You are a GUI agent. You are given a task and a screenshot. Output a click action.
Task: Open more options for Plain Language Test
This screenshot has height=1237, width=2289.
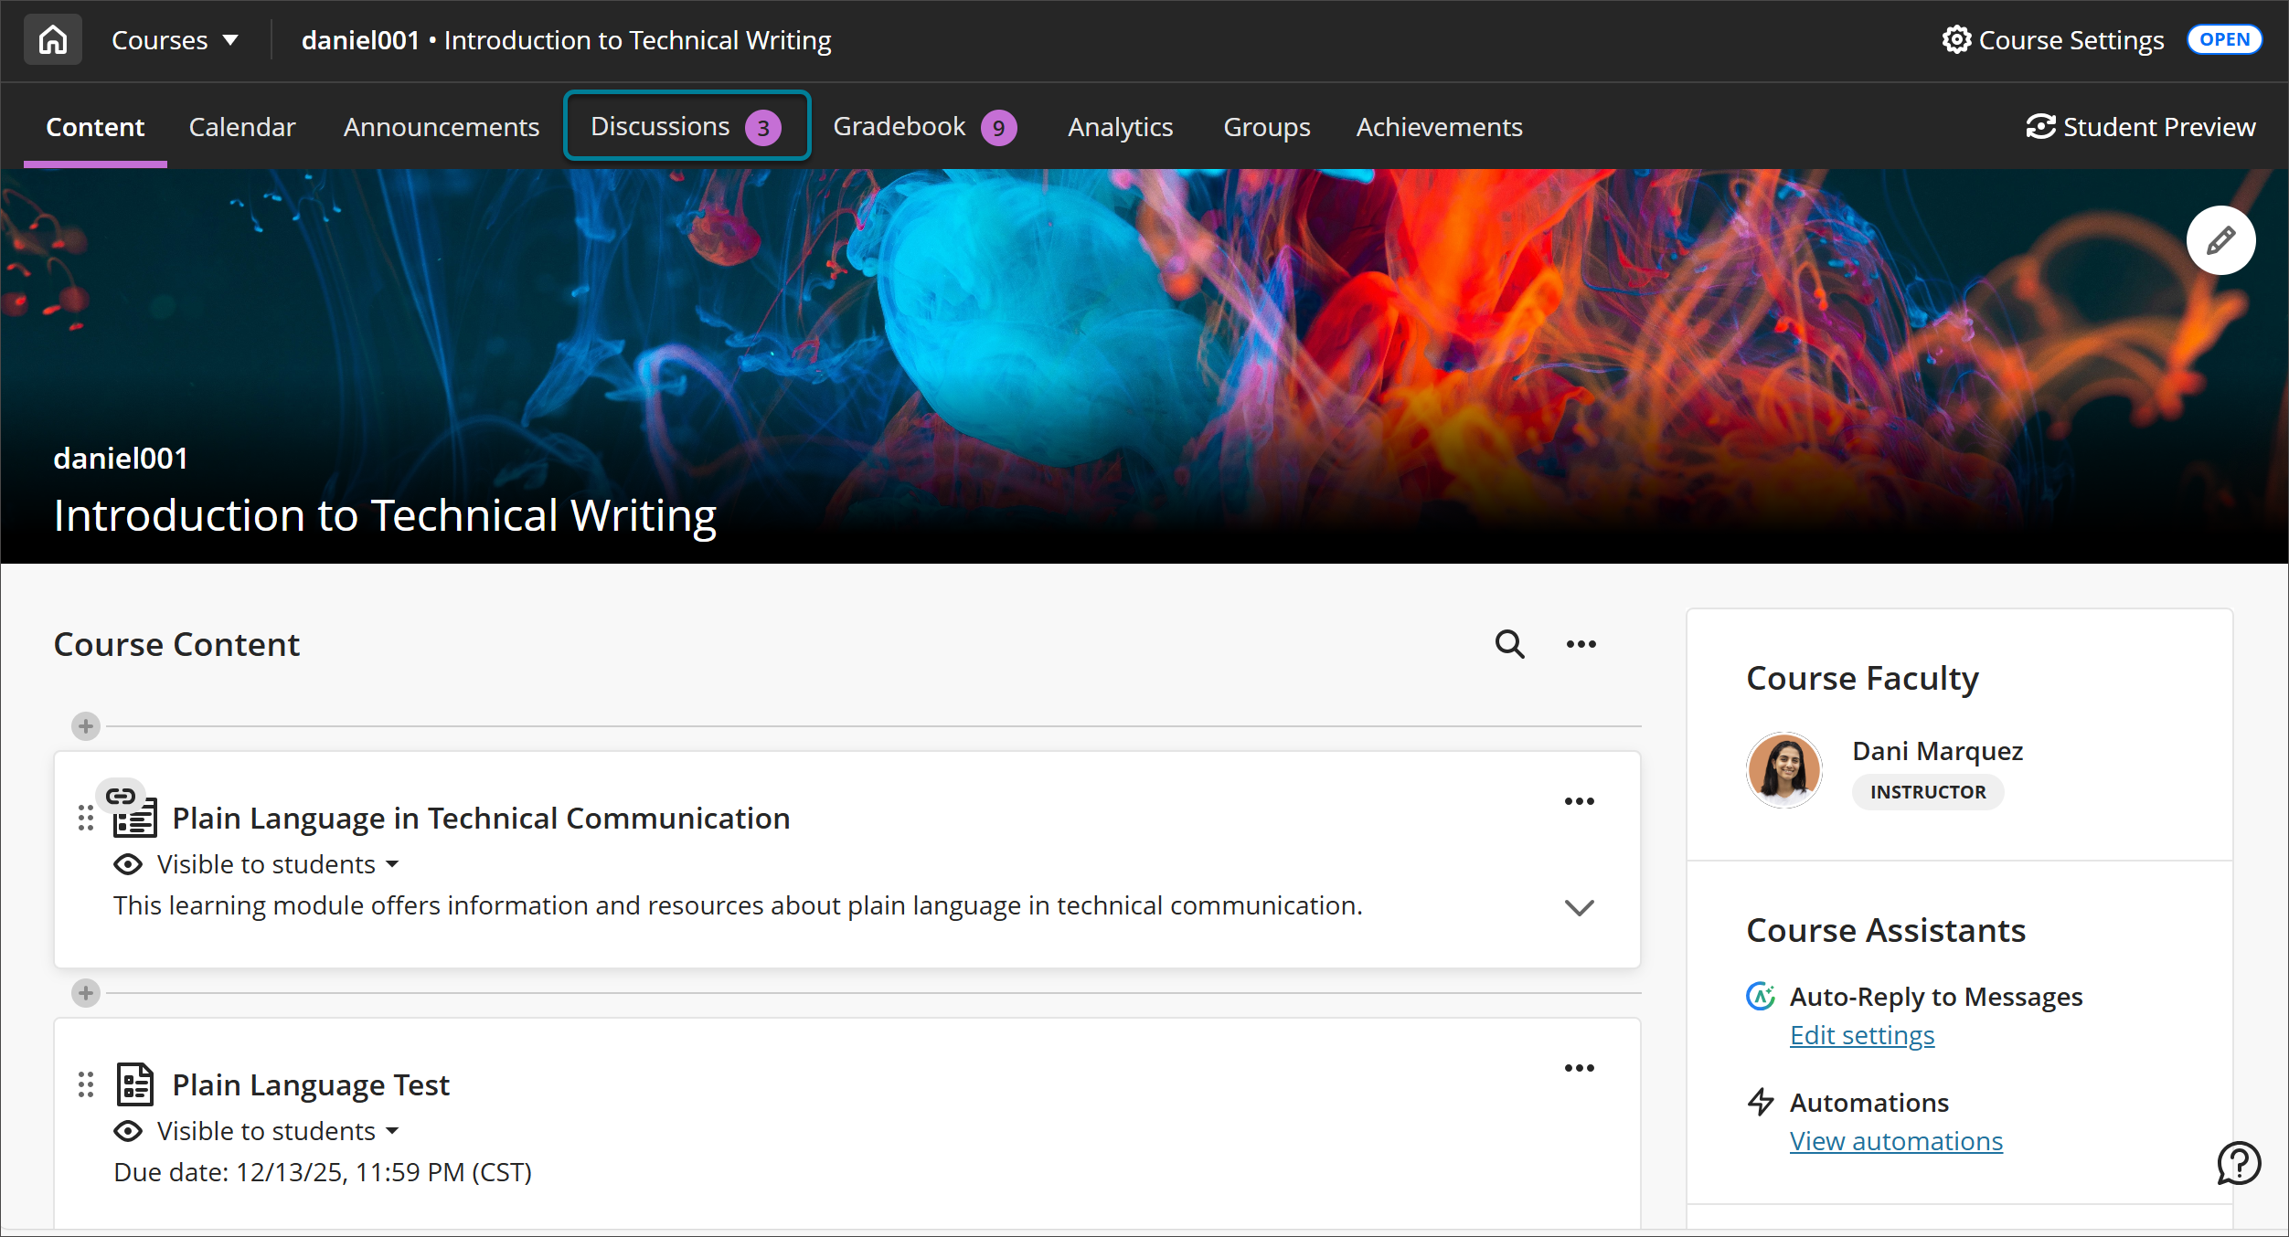(1580, 1067)
